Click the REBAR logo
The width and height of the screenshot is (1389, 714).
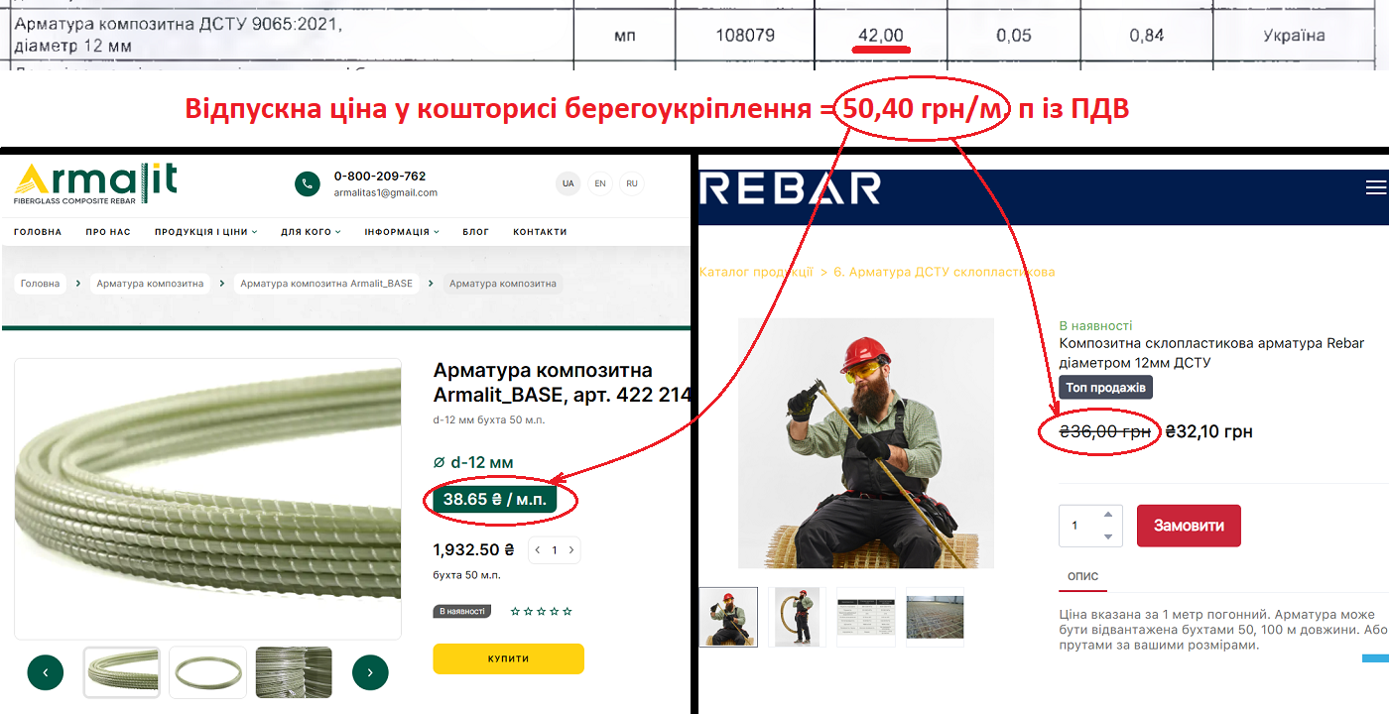pyautogui.click(x=790, y=188)
